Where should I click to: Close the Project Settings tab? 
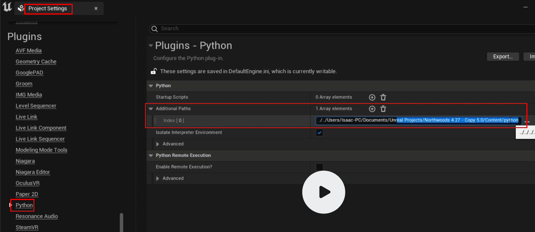point(96,8)
